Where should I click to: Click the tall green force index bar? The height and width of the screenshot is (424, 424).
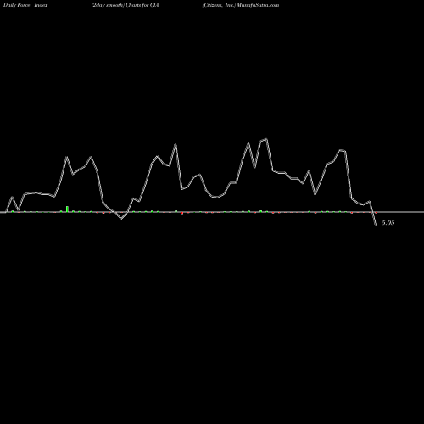tap(67, 209)
